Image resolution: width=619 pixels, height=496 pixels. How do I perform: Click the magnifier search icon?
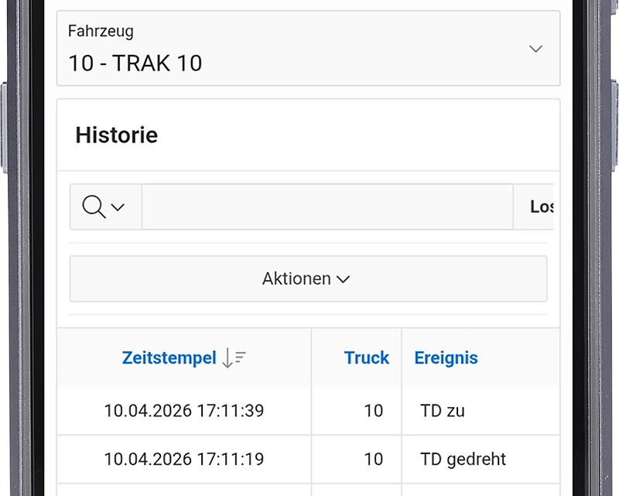pos(94,207)
